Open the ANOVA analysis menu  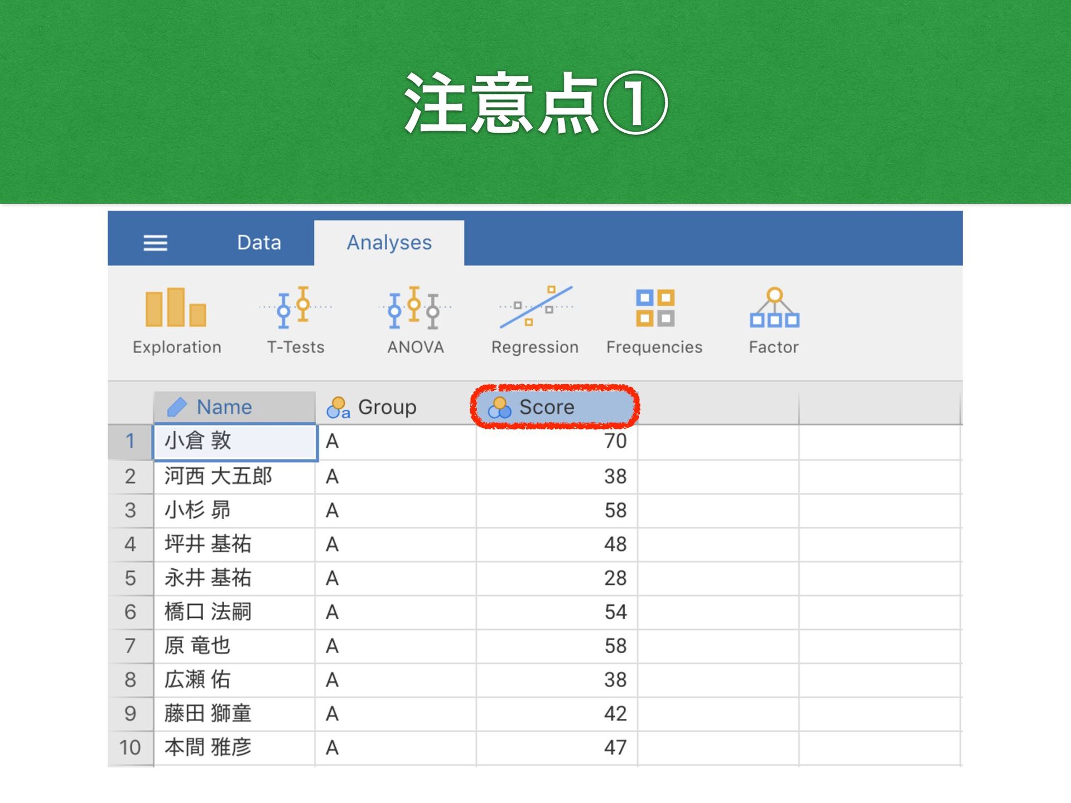coord(416,321)
